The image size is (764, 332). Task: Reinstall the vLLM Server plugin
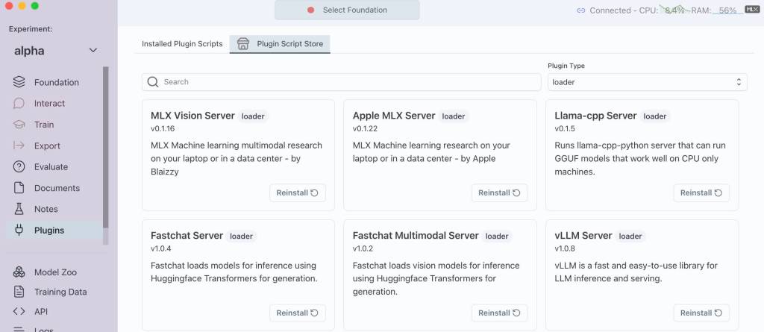click(701, 313)
